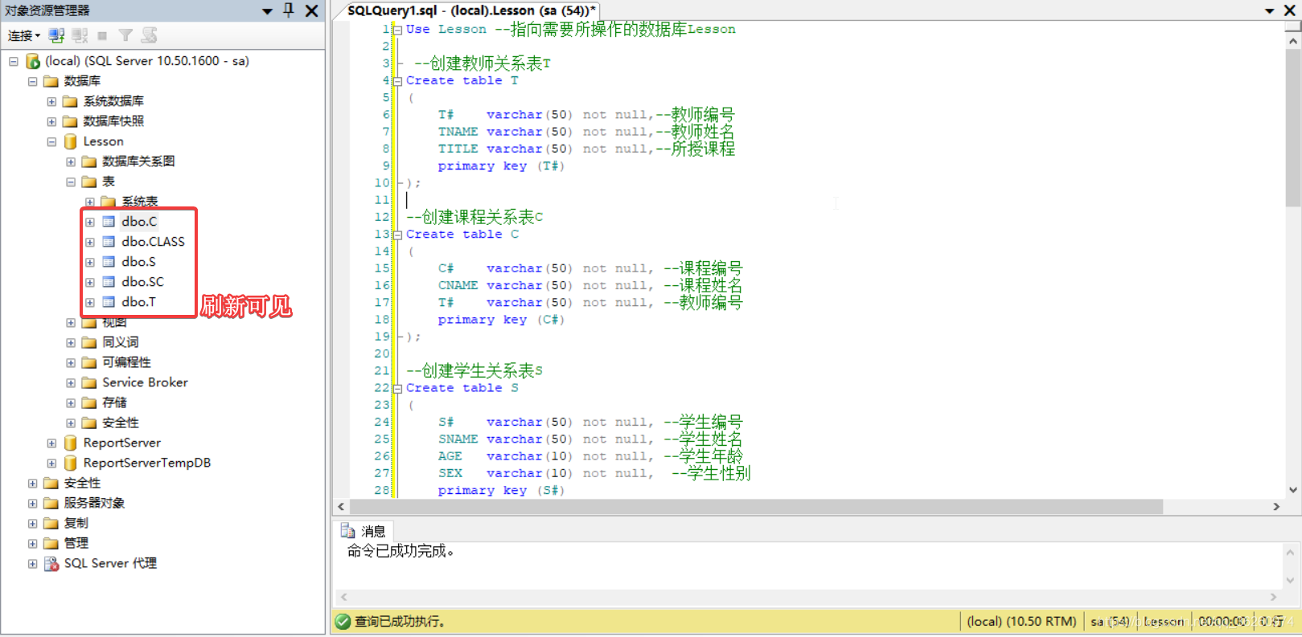
Task: Open the 消息 results tab
Action: pyautogui.click(x=363, y=531)
